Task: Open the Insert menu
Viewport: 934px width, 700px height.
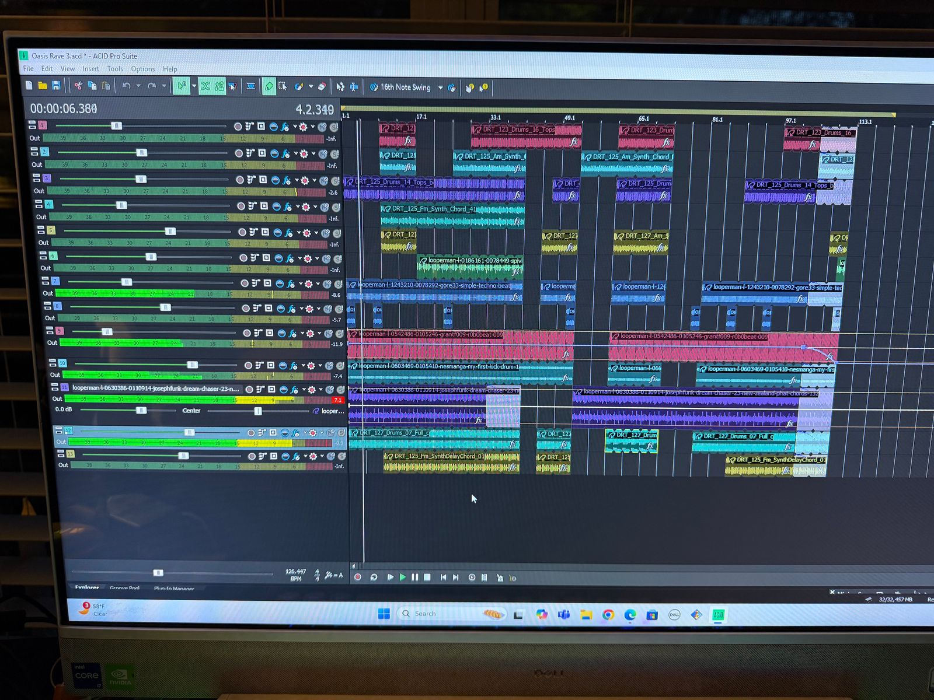Action: click(90, 69)
